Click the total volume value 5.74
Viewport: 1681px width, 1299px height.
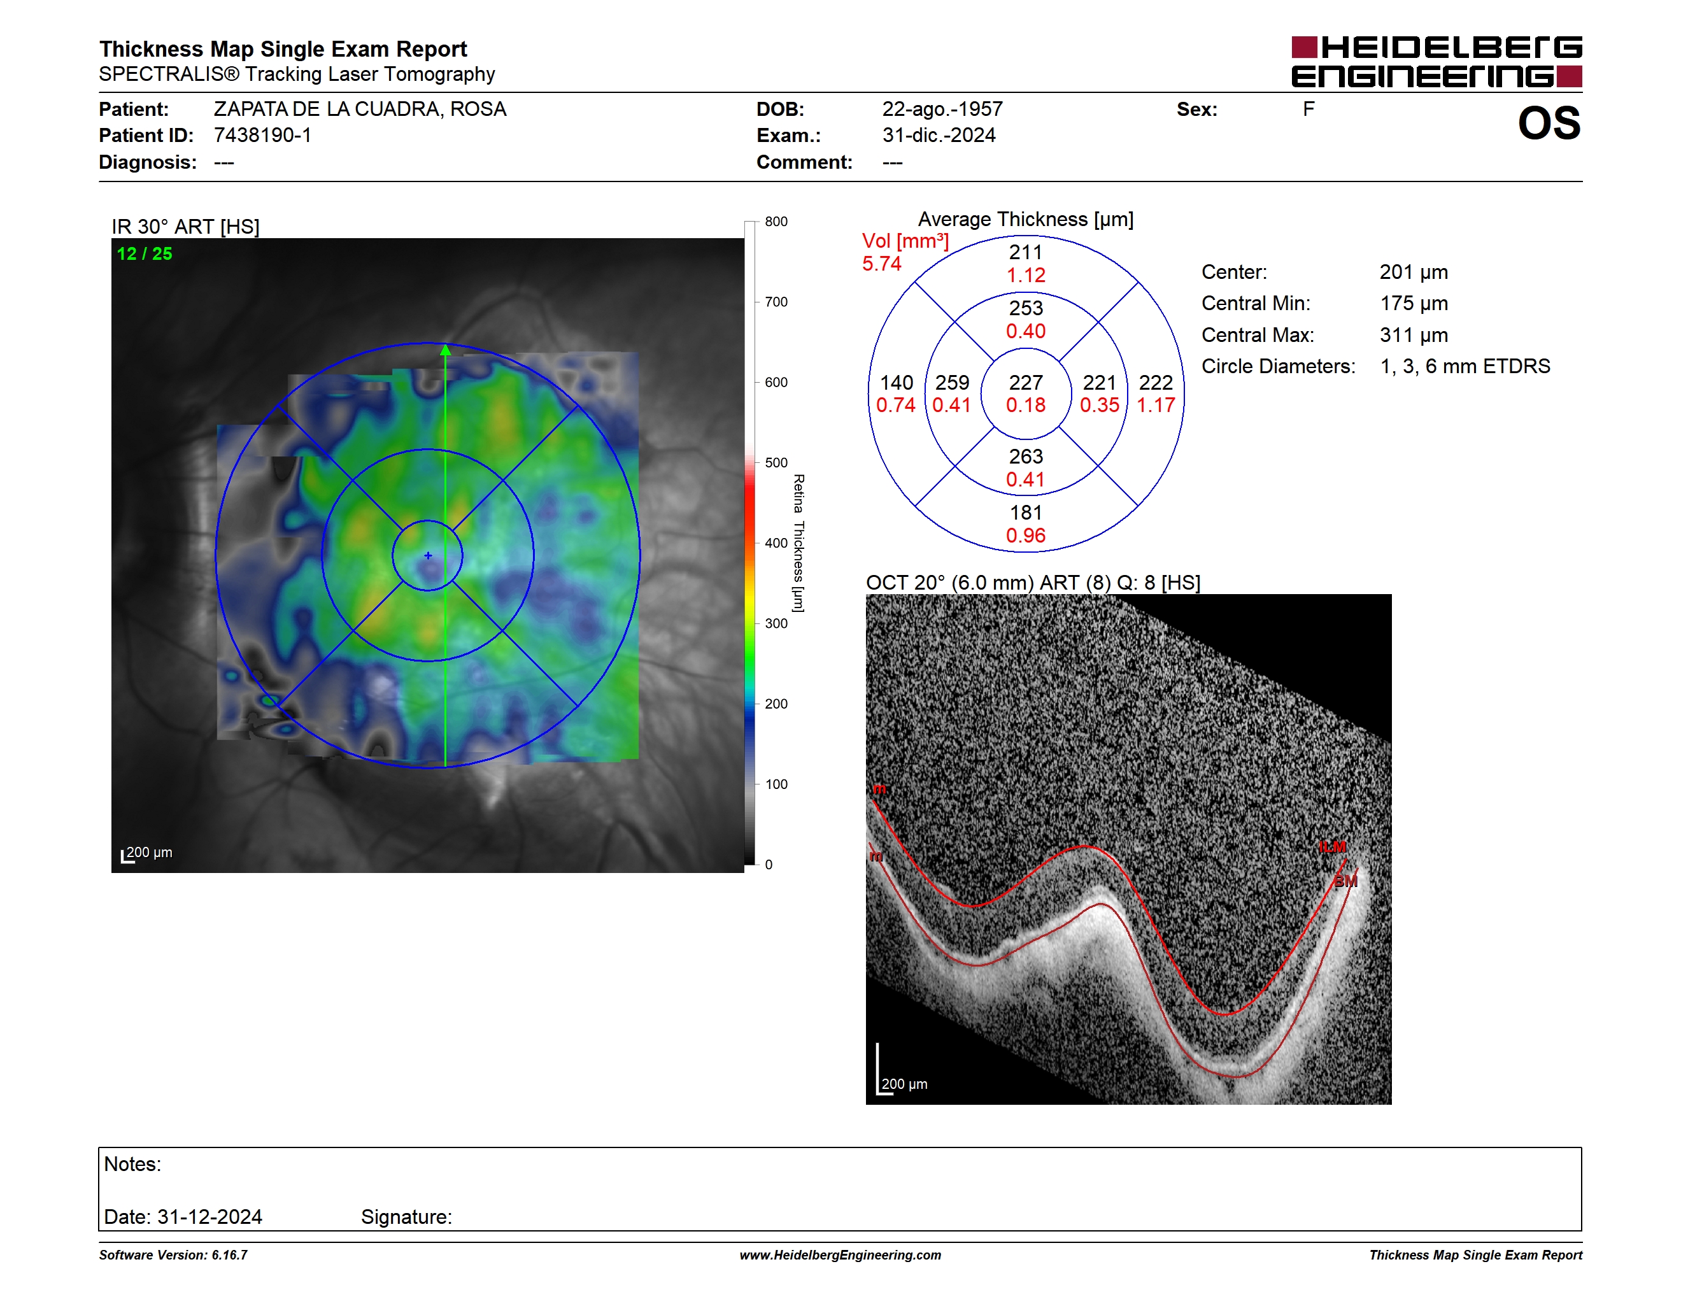(881, 264)
